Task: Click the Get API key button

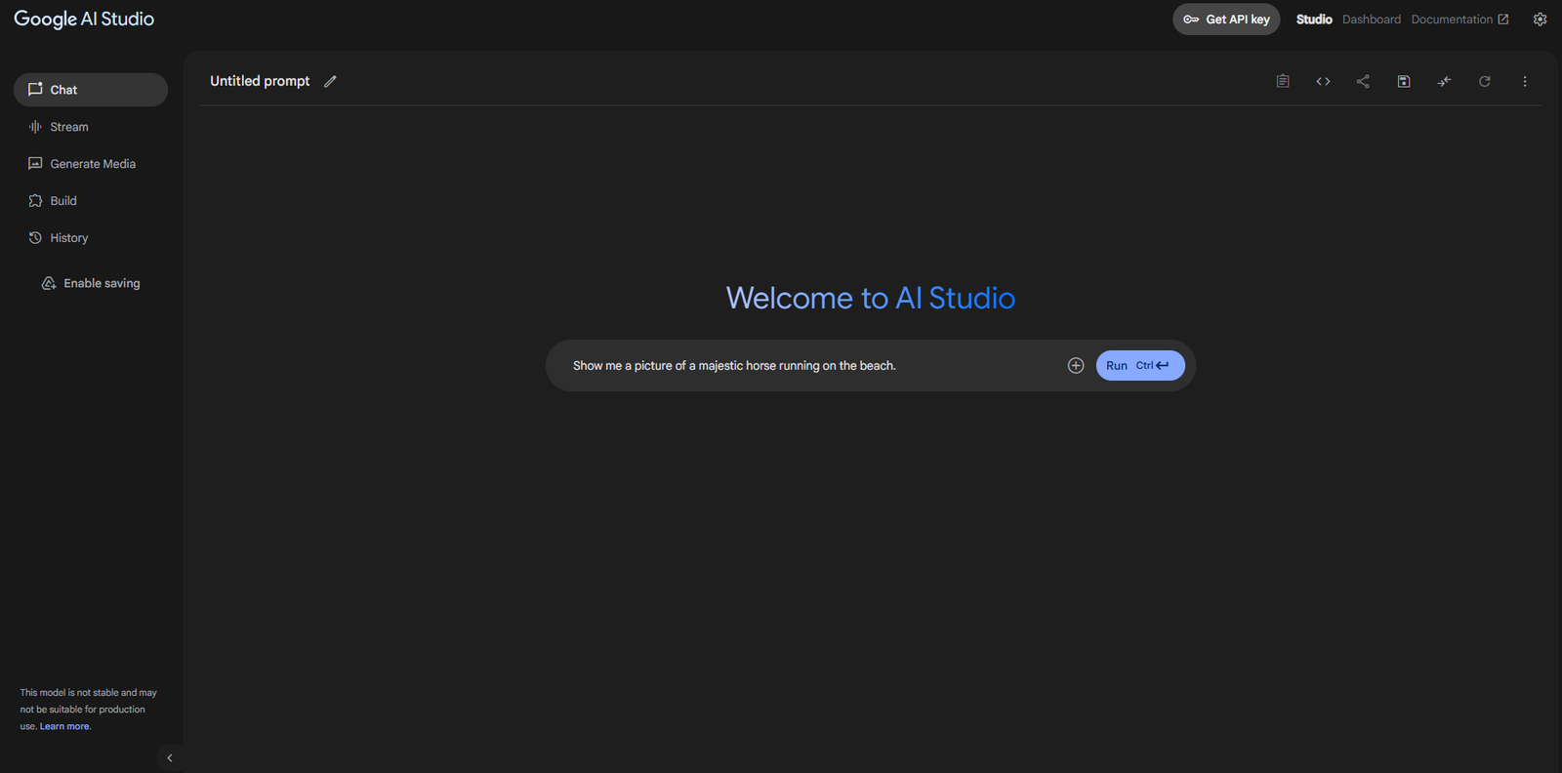Action: pyautogui.click(x=1226, y=20)
